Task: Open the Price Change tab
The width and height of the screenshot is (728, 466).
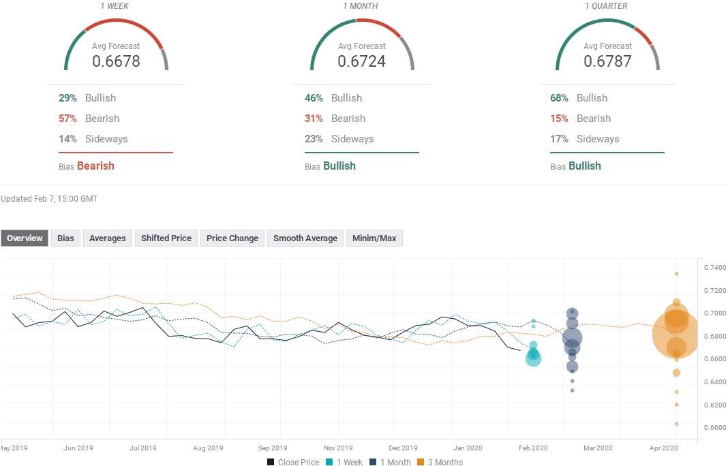Action: 232,238
